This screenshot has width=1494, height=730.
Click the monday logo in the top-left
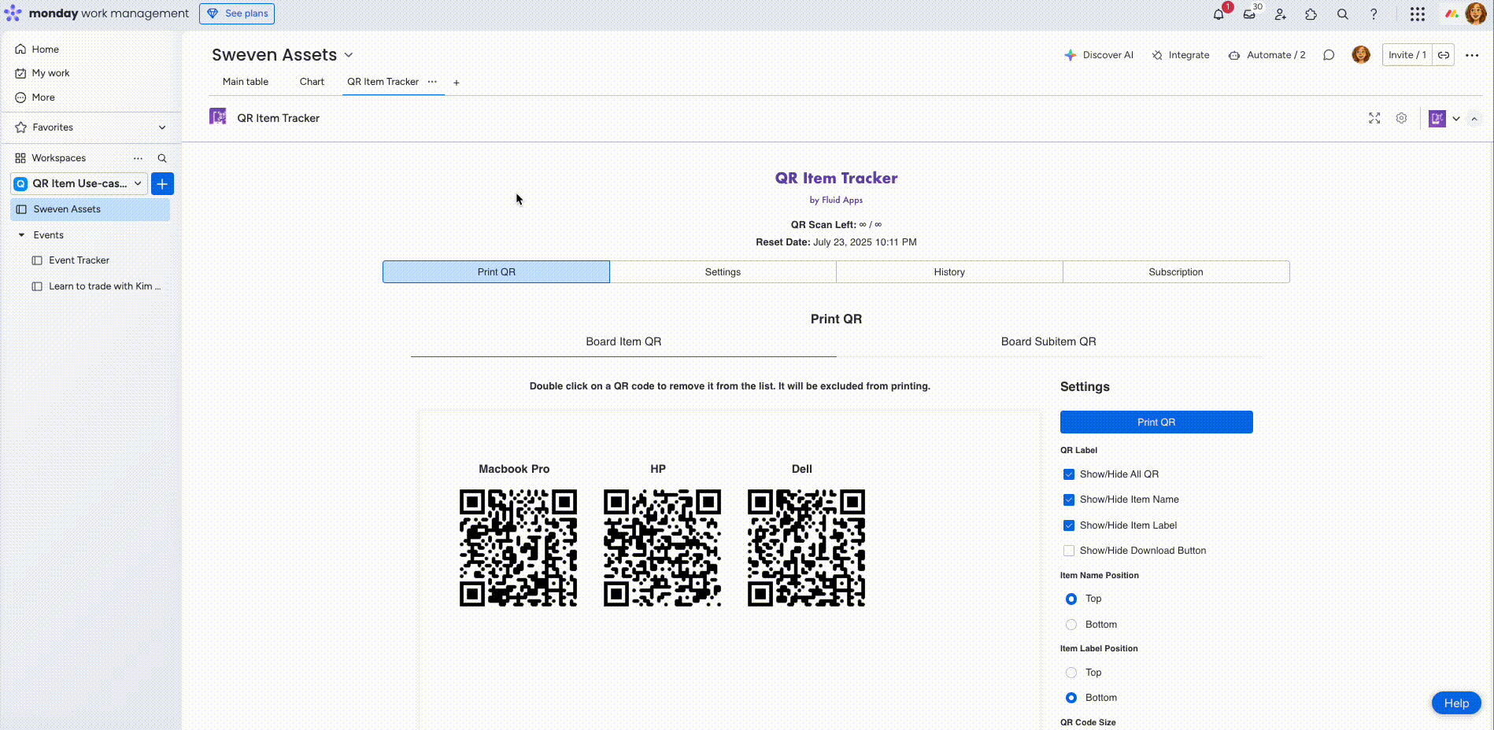click(13, 13)
